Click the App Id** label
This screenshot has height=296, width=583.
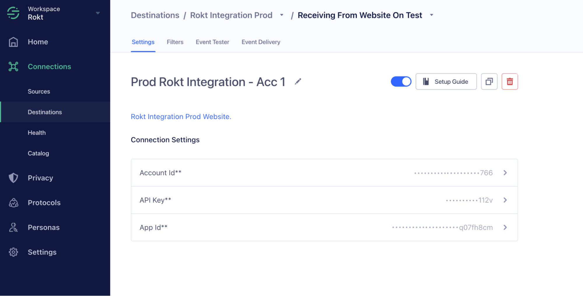click(x=153, y=227)
